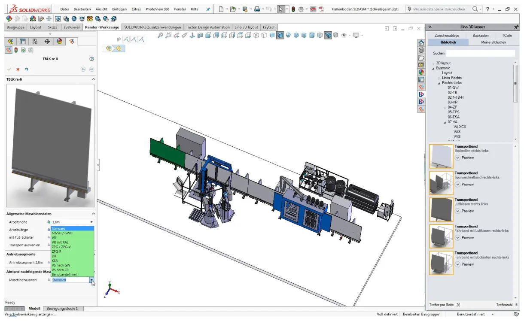Confirm with the green checkmark button

coord(9,69)
